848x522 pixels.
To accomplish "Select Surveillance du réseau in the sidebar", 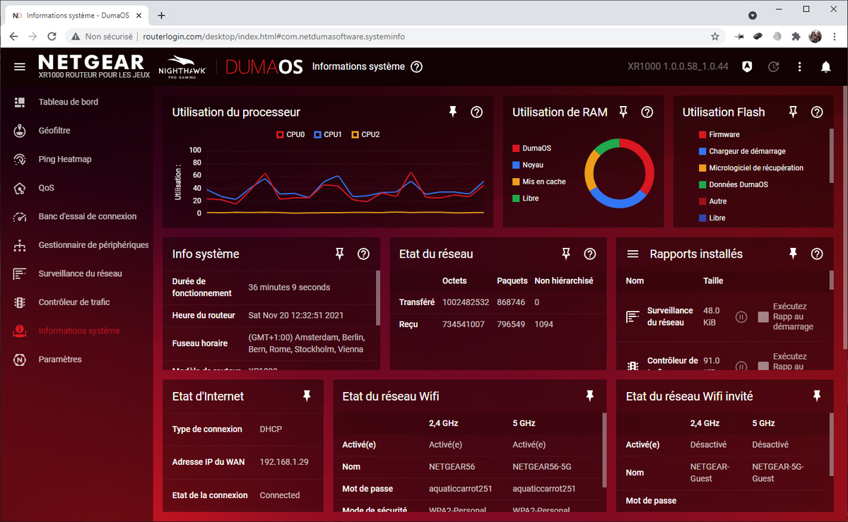I will coord(80,273).
